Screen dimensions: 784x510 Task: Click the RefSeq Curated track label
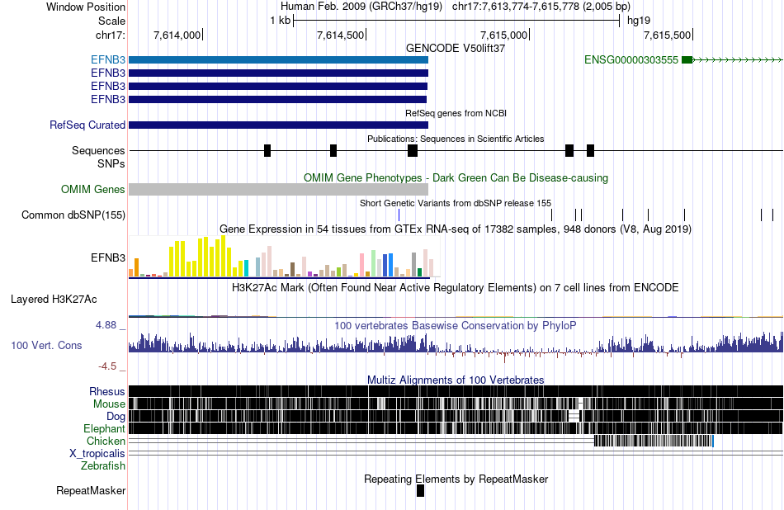pyautogui.click(x=87, y=125)
